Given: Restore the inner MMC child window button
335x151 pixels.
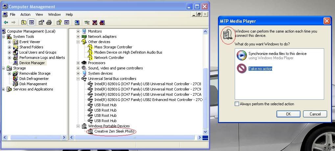Looking at the screenshot, I should [x=199, y=14].
